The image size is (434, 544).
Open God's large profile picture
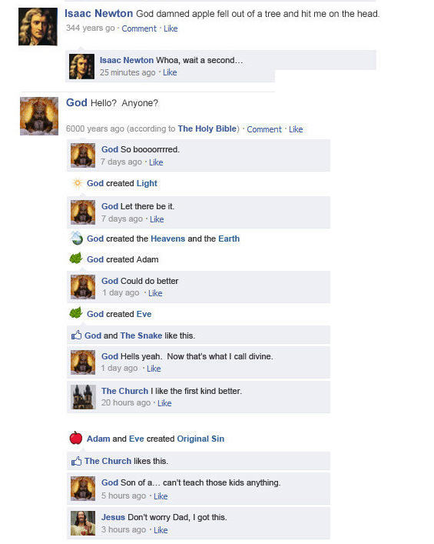[39, 116]
